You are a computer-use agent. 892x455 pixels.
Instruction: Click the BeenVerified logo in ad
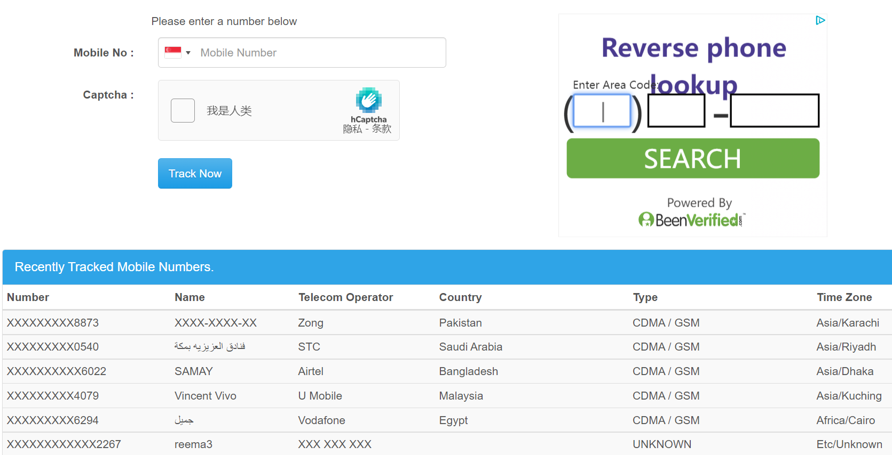(692, 220)
